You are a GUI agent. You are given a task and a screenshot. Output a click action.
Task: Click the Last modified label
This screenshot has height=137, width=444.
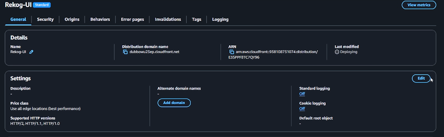point(347,47)
